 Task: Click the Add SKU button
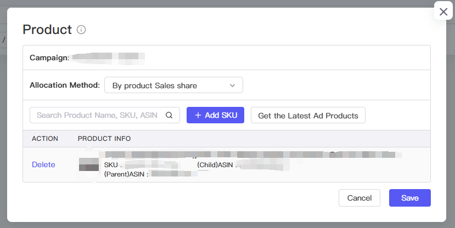coord(215,115)
